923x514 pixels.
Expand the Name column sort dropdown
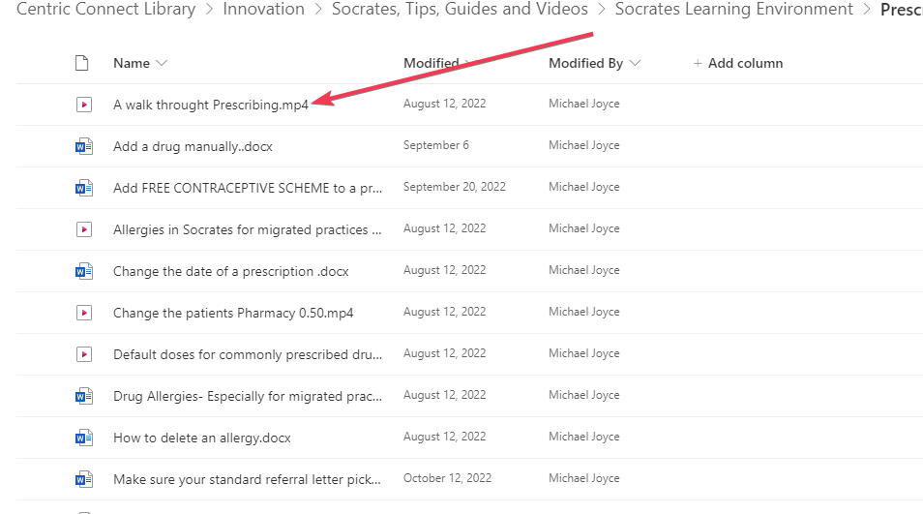(x=162, y=63)
